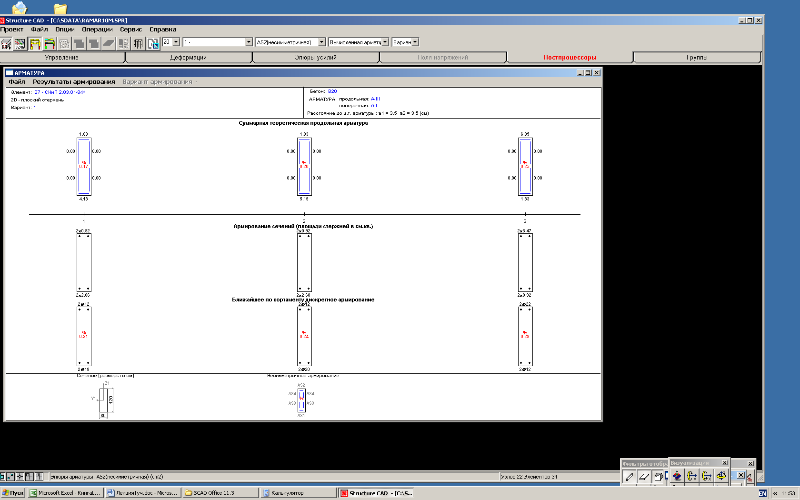Click the greyed plate mosaic toolbar icon
Image resolution: width=800 pixels, height=500 pixels.
(64, 44)
